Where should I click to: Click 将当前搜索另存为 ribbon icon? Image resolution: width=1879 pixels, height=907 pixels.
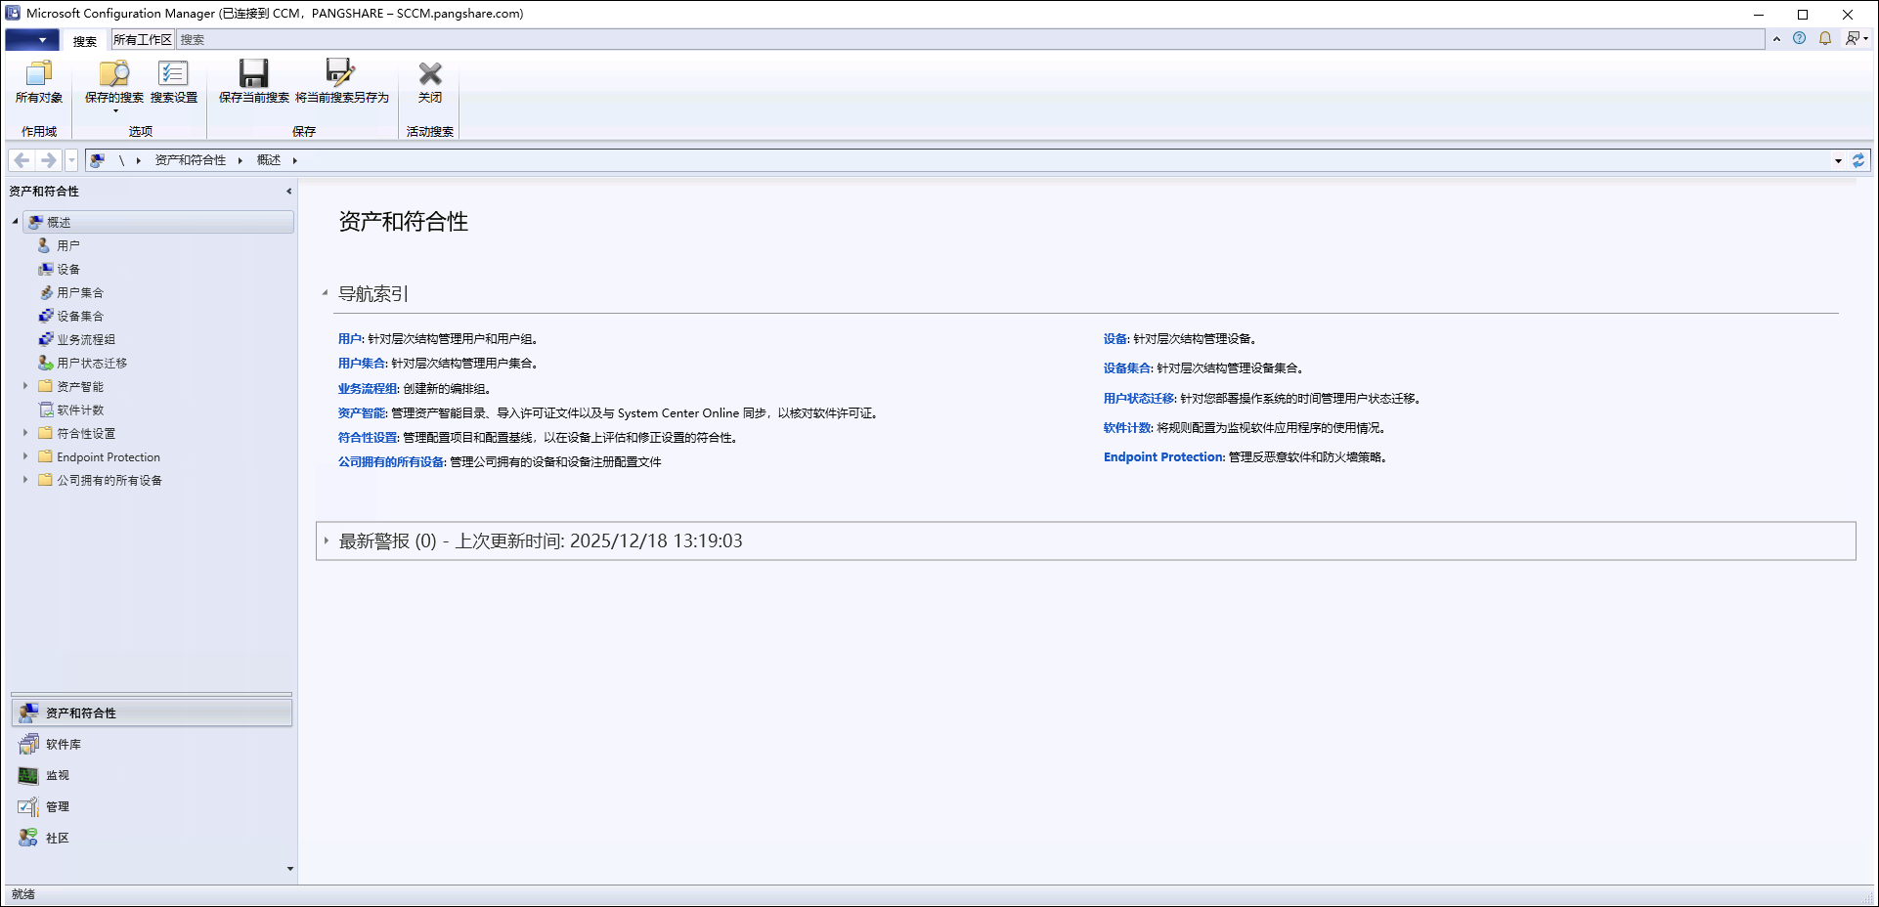point(341,81)
